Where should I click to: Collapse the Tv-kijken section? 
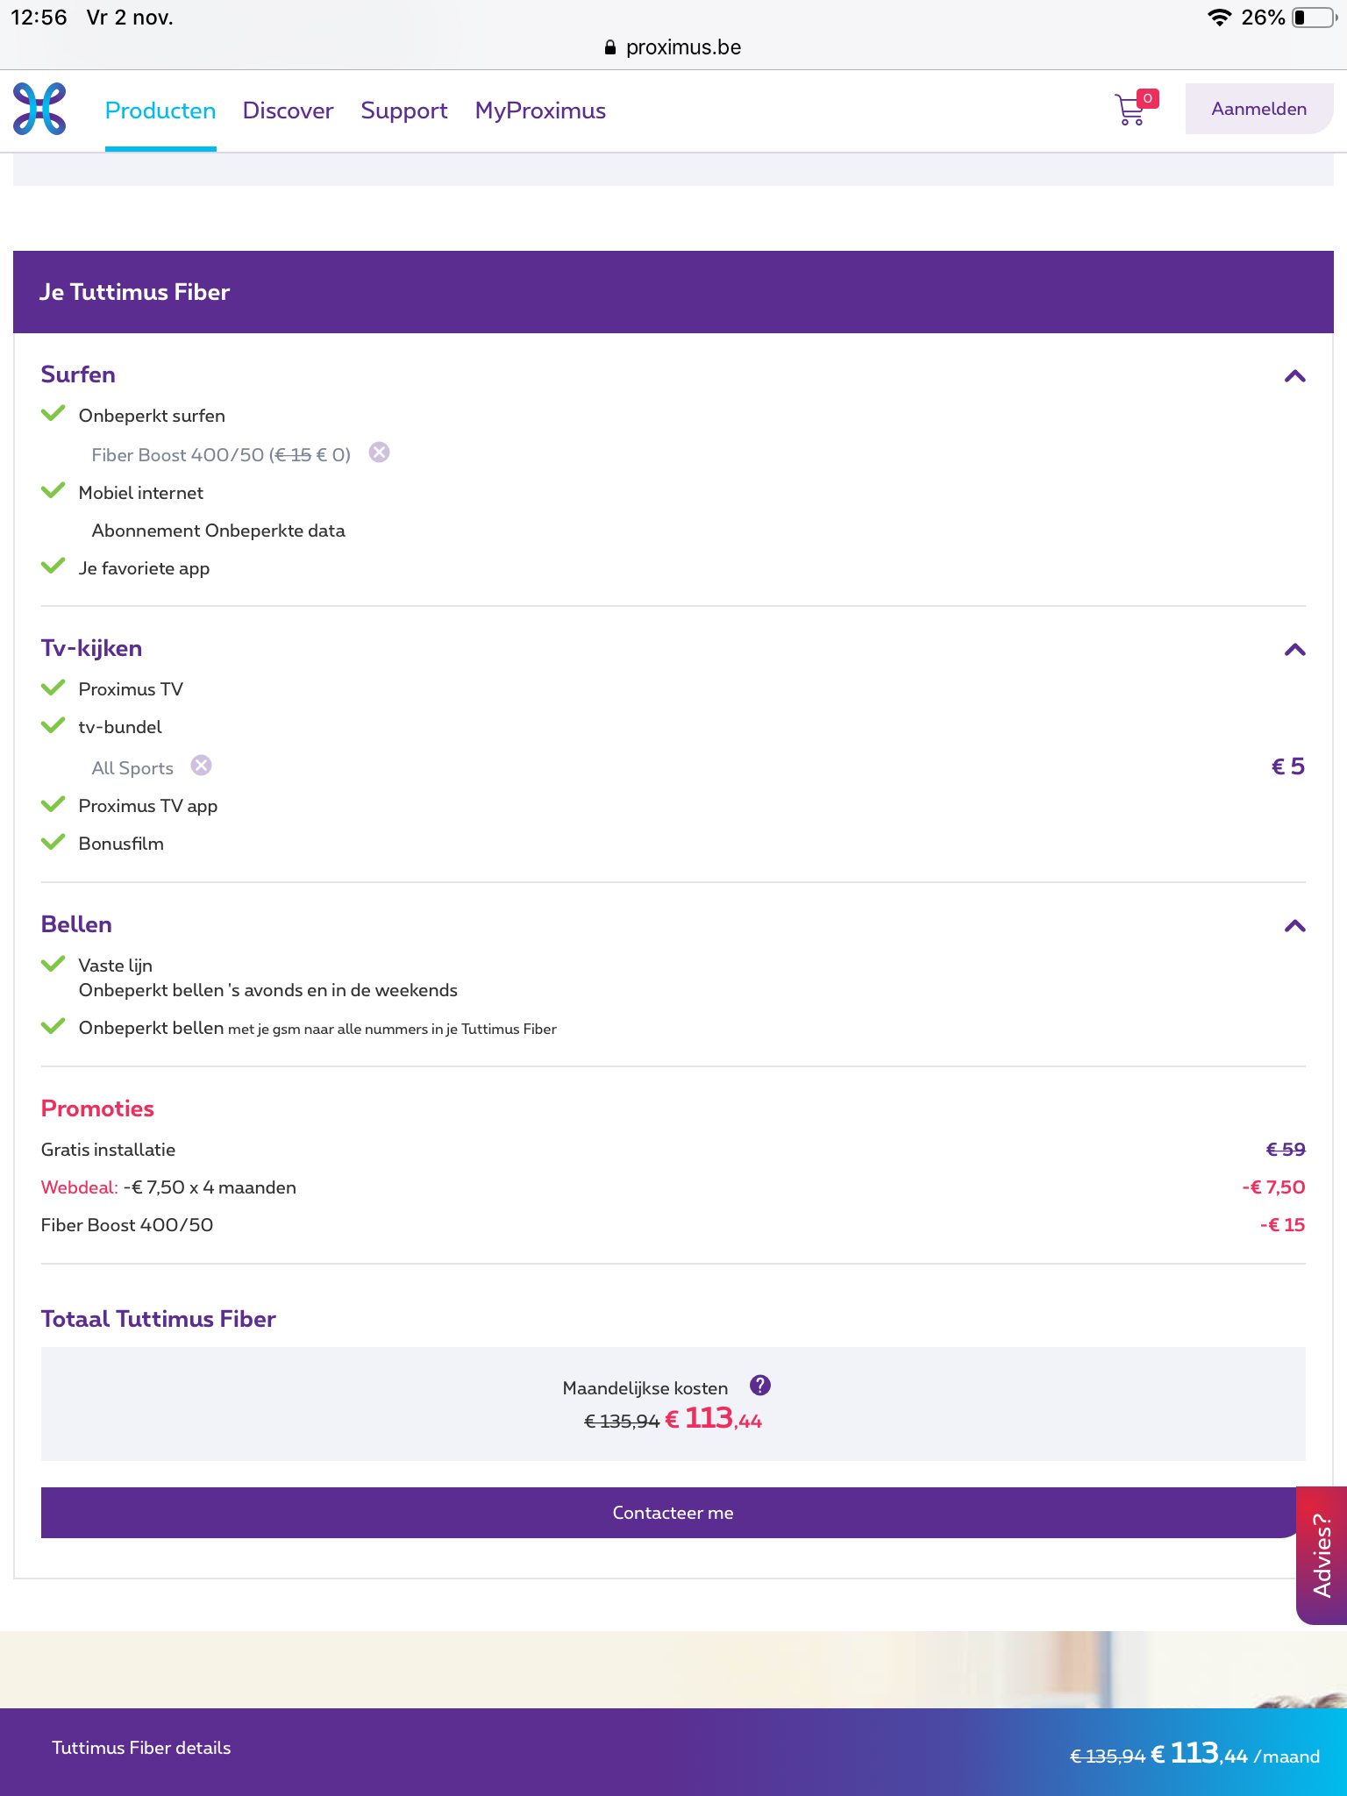(1294, 650)
